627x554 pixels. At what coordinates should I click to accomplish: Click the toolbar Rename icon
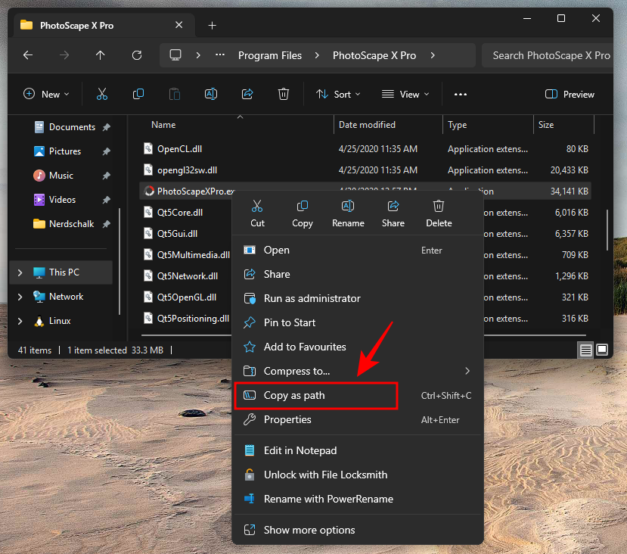click(211, 95)
